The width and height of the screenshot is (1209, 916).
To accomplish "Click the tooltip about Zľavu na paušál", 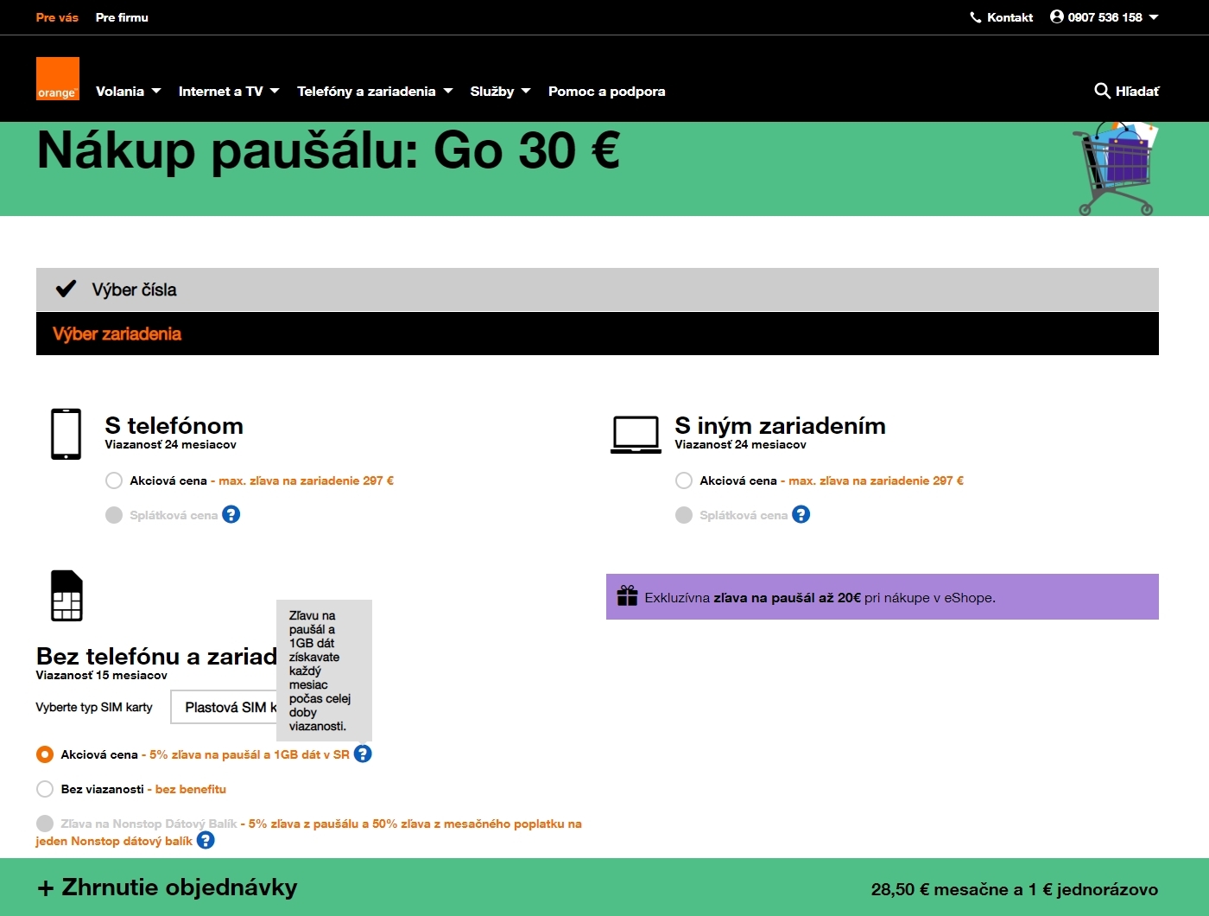I will click(x=324, y=671).
